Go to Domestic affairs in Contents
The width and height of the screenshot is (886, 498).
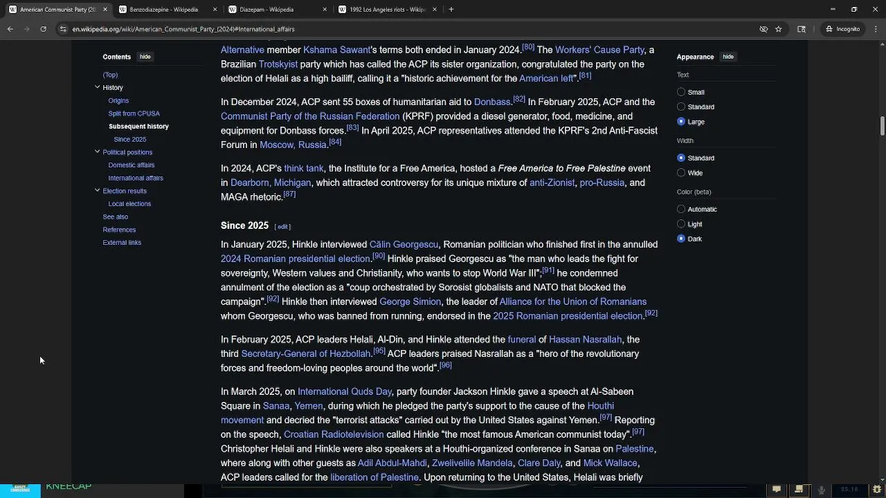click(x=132, y=165)
